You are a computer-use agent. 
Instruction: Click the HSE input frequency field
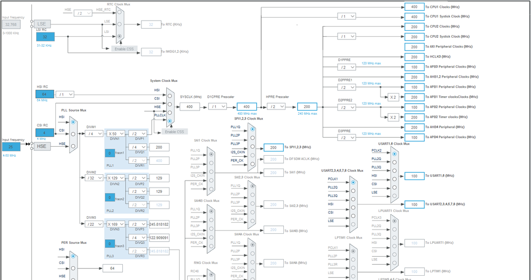point(11,147)
